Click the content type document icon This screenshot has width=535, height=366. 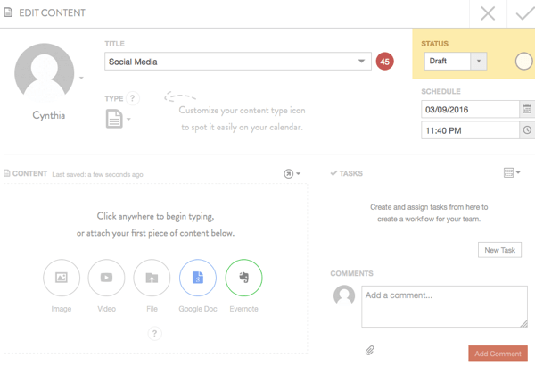[114, 119]
